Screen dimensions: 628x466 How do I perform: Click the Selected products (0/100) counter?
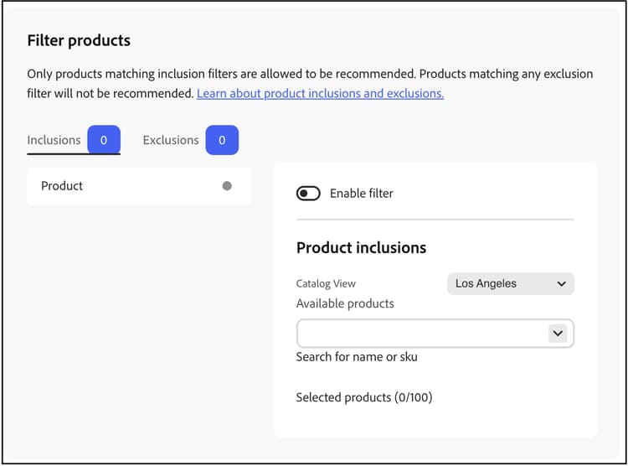pyautogui.click(x=364, y=397)
